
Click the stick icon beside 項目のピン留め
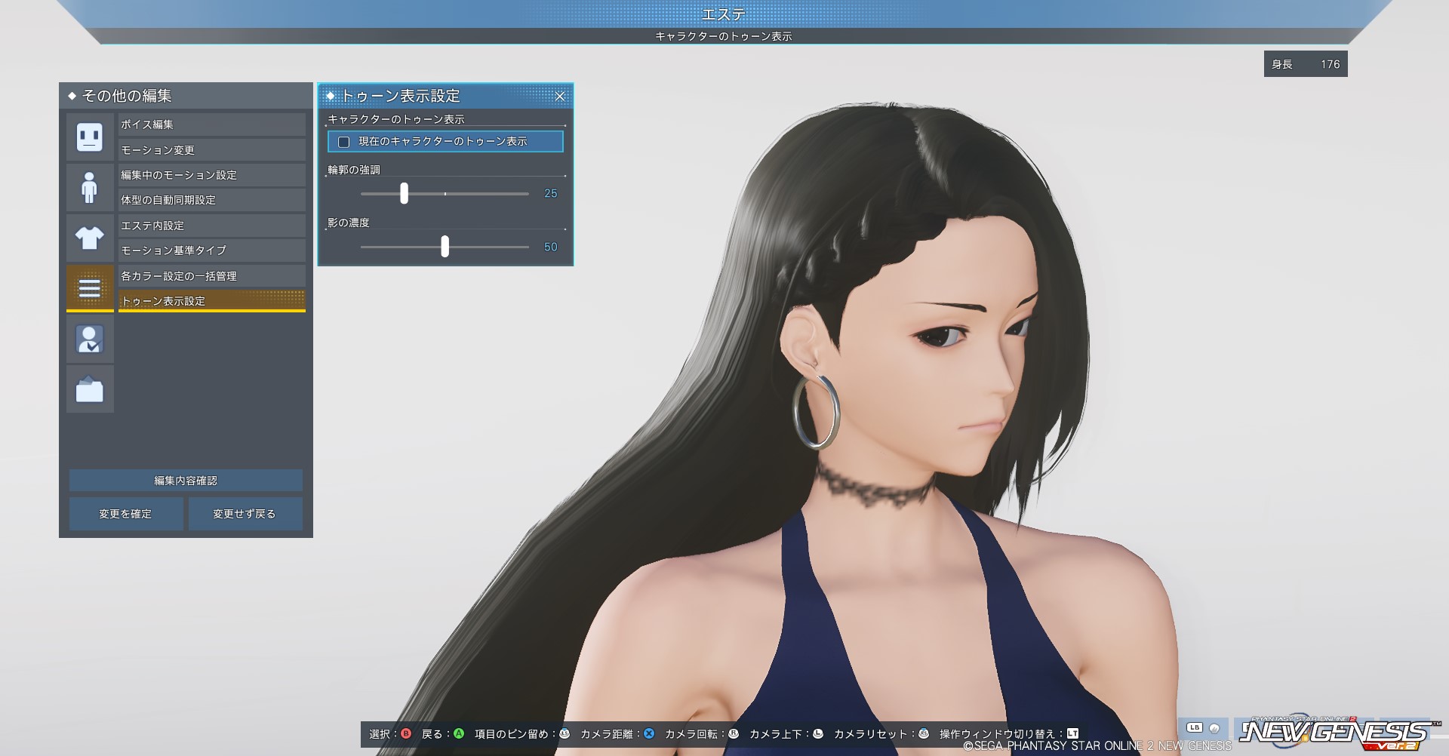coord(565,733)
